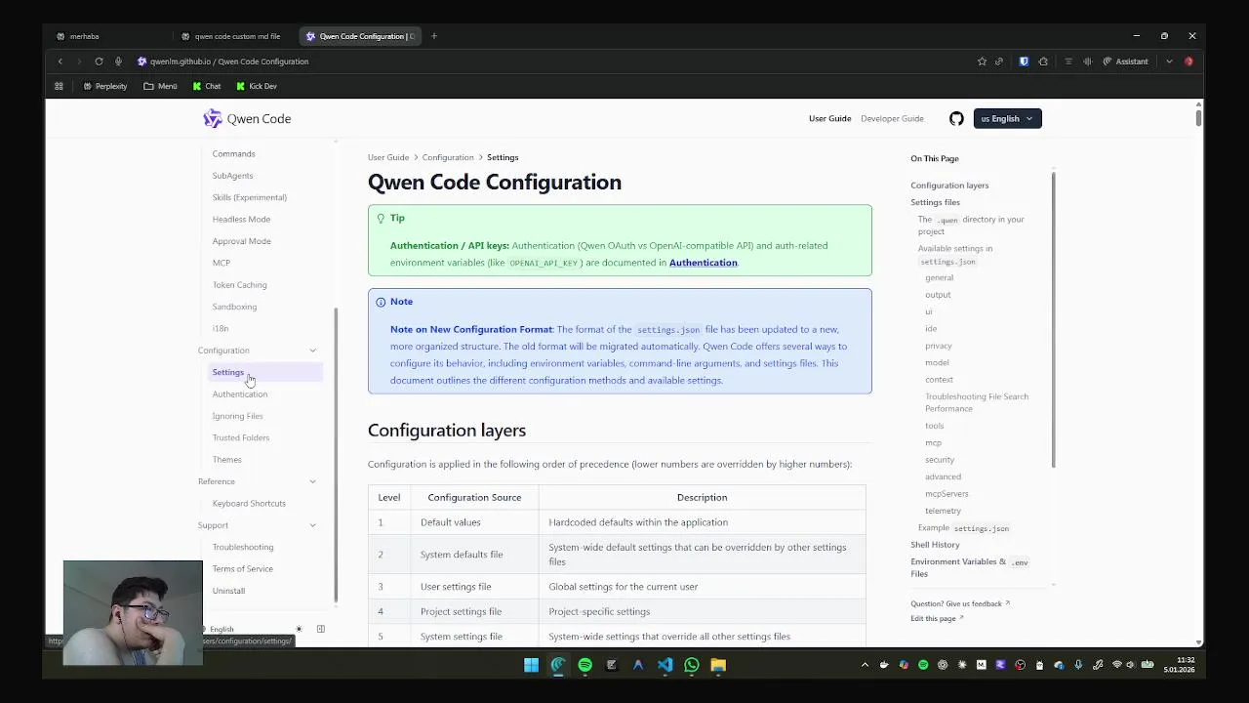Open the User Guide nav item
Screen dimensions: 1249x703
click(829, 118)
